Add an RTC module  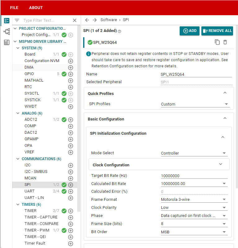click(70, 87)
